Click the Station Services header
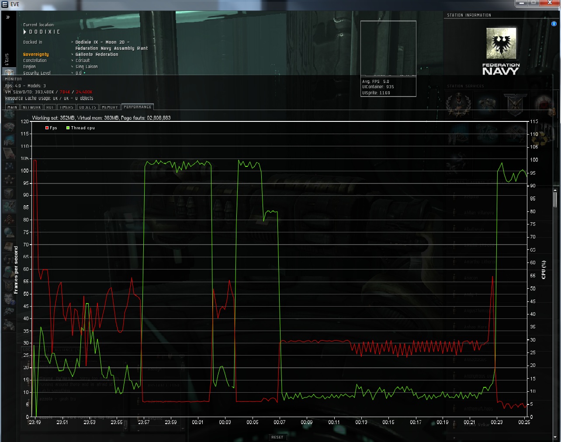This screenshot has height=442, width=561. pyautogui.click(x=465, y=86)
